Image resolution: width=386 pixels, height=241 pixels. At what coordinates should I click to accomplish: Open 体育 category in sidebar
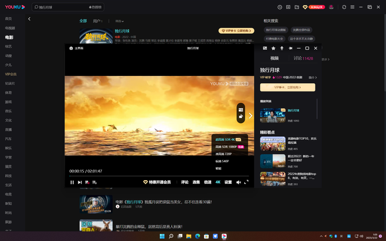click(8, 93)
